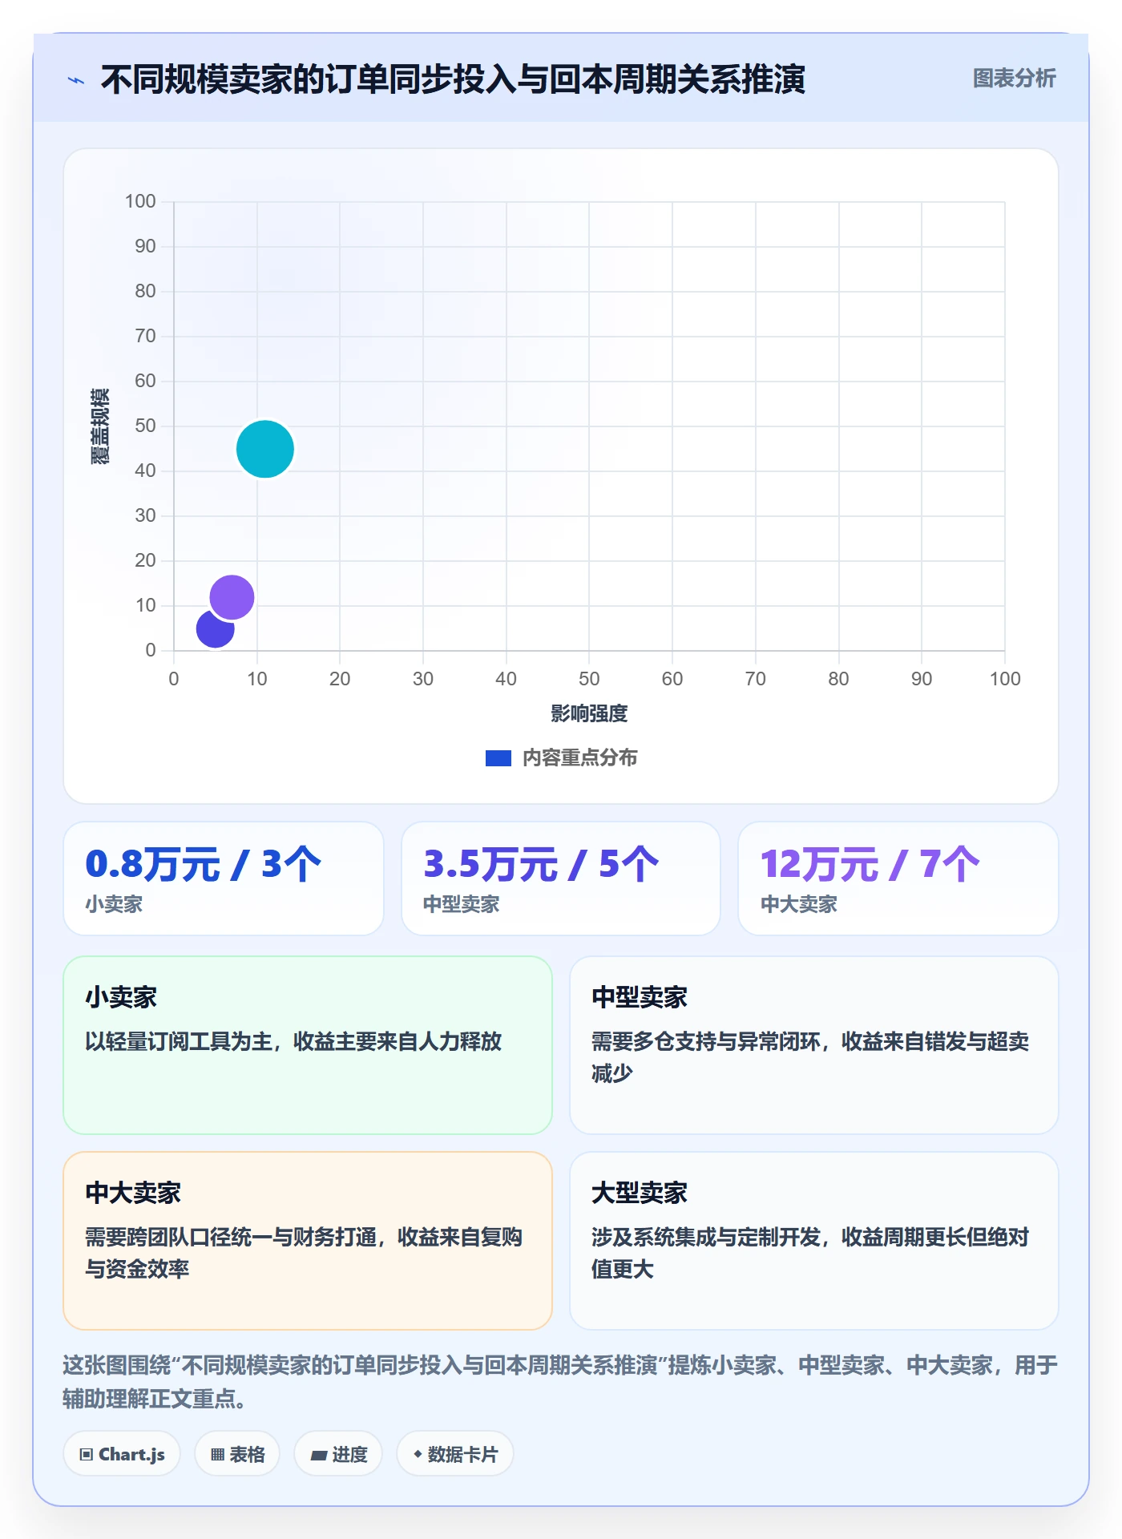Click the 12万元 / 7个 stat value

click(x=870, y=864)
